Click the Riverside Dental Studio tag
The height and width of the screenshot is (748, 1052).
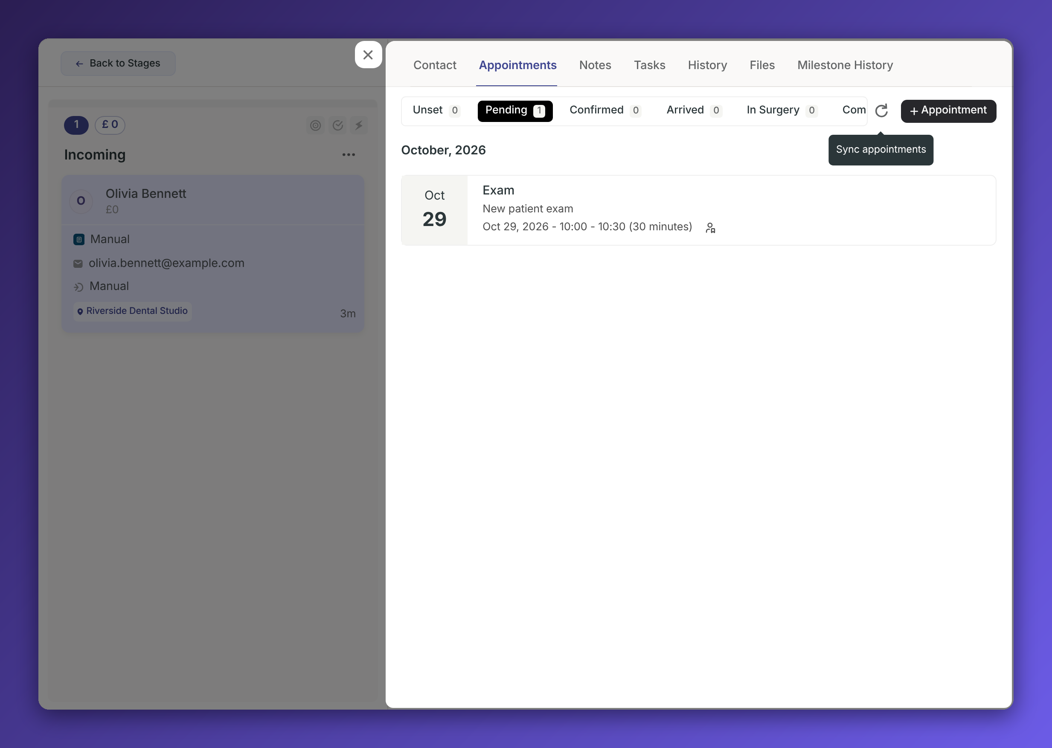(x=132, y=311)
